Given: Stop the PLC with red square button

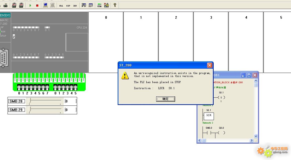Looking at the screenshot, I should click(37, 6).
